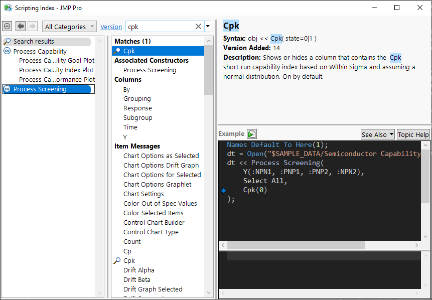
Task: Click the magnifier icon beside Search results
Action: coord(7,42)
